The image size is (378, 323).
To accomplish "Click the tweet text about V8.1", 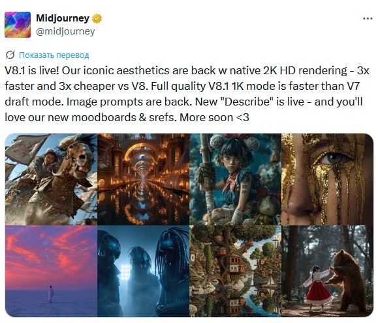I will click(x=187, y=94).
